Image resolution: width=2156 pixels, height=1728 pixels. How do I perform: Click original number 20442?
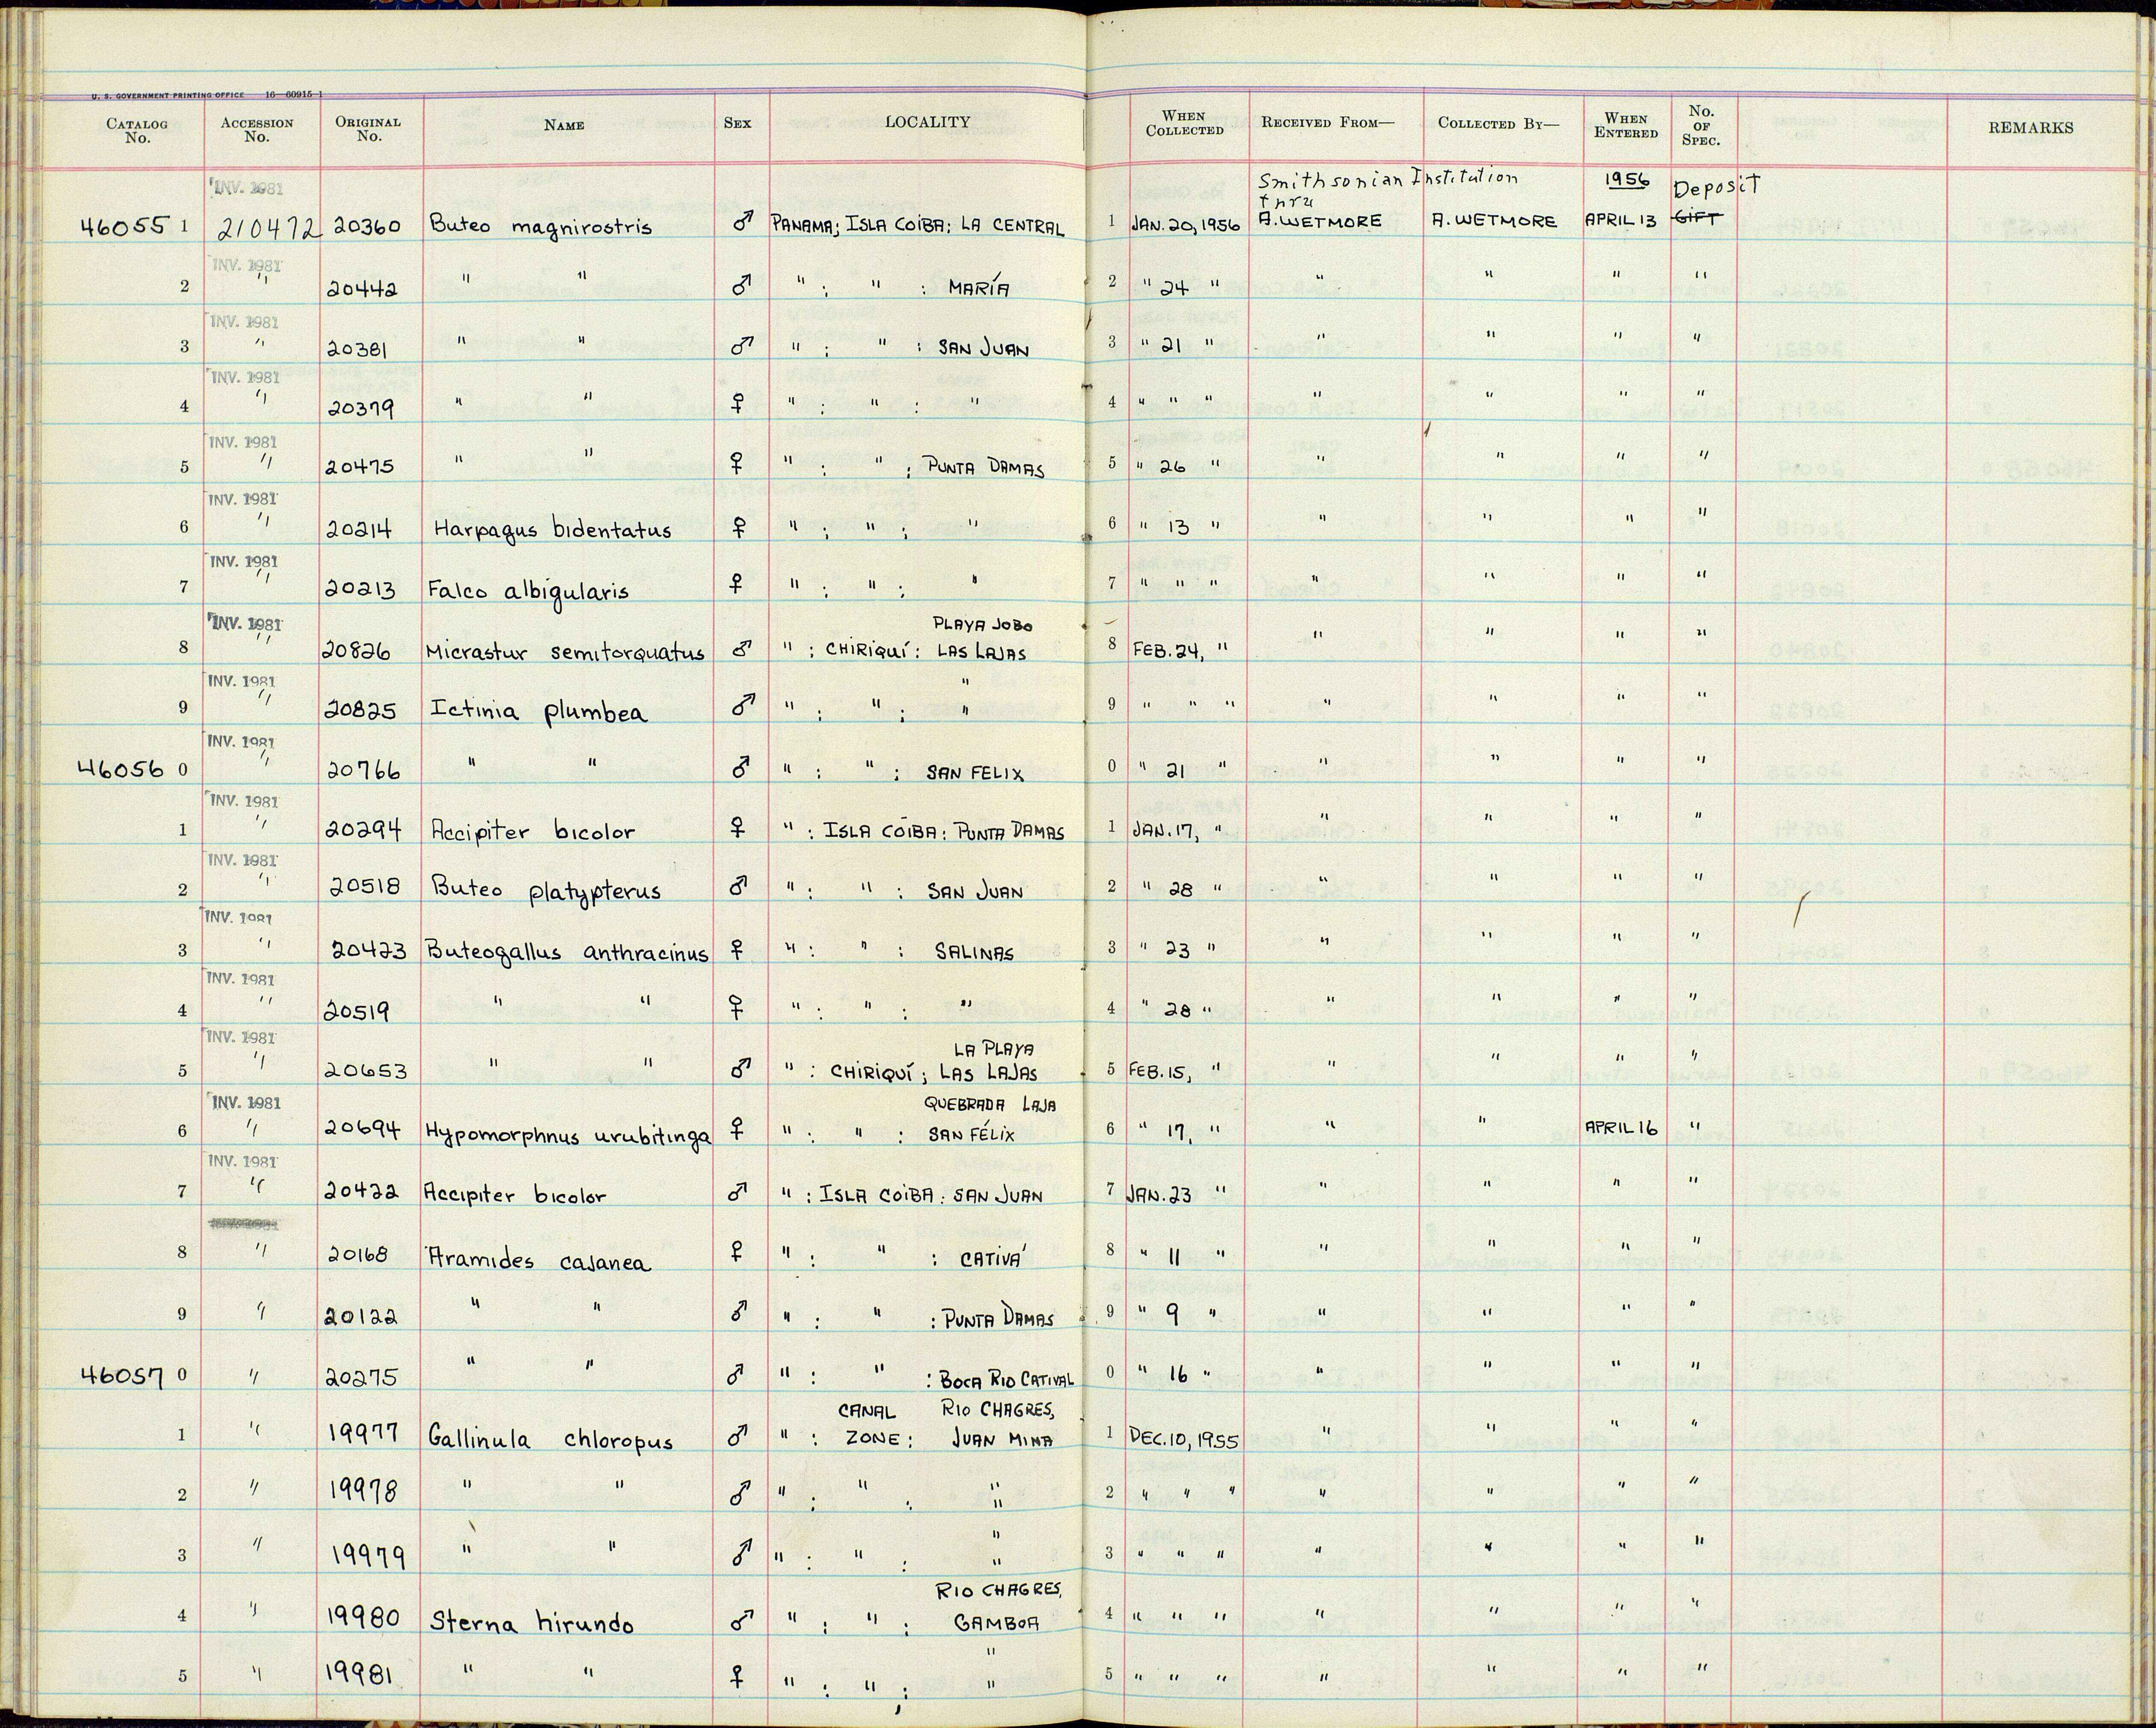362,289
